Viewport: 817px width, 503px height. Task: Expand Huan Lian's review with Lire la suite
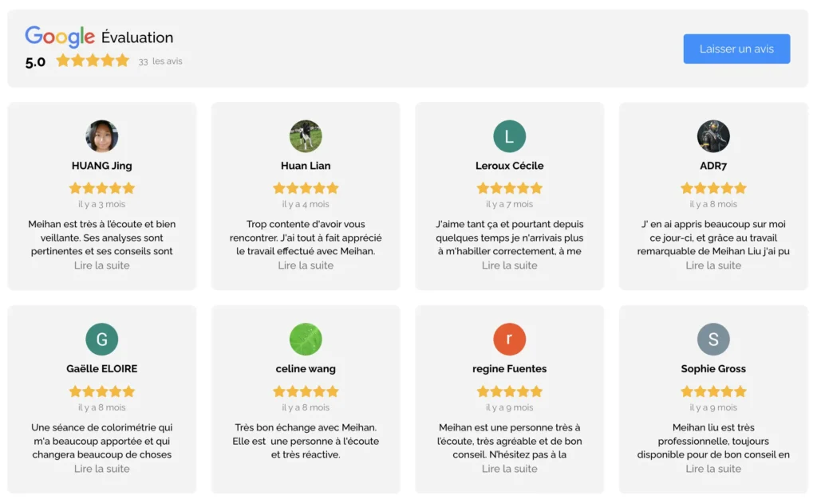306,265
